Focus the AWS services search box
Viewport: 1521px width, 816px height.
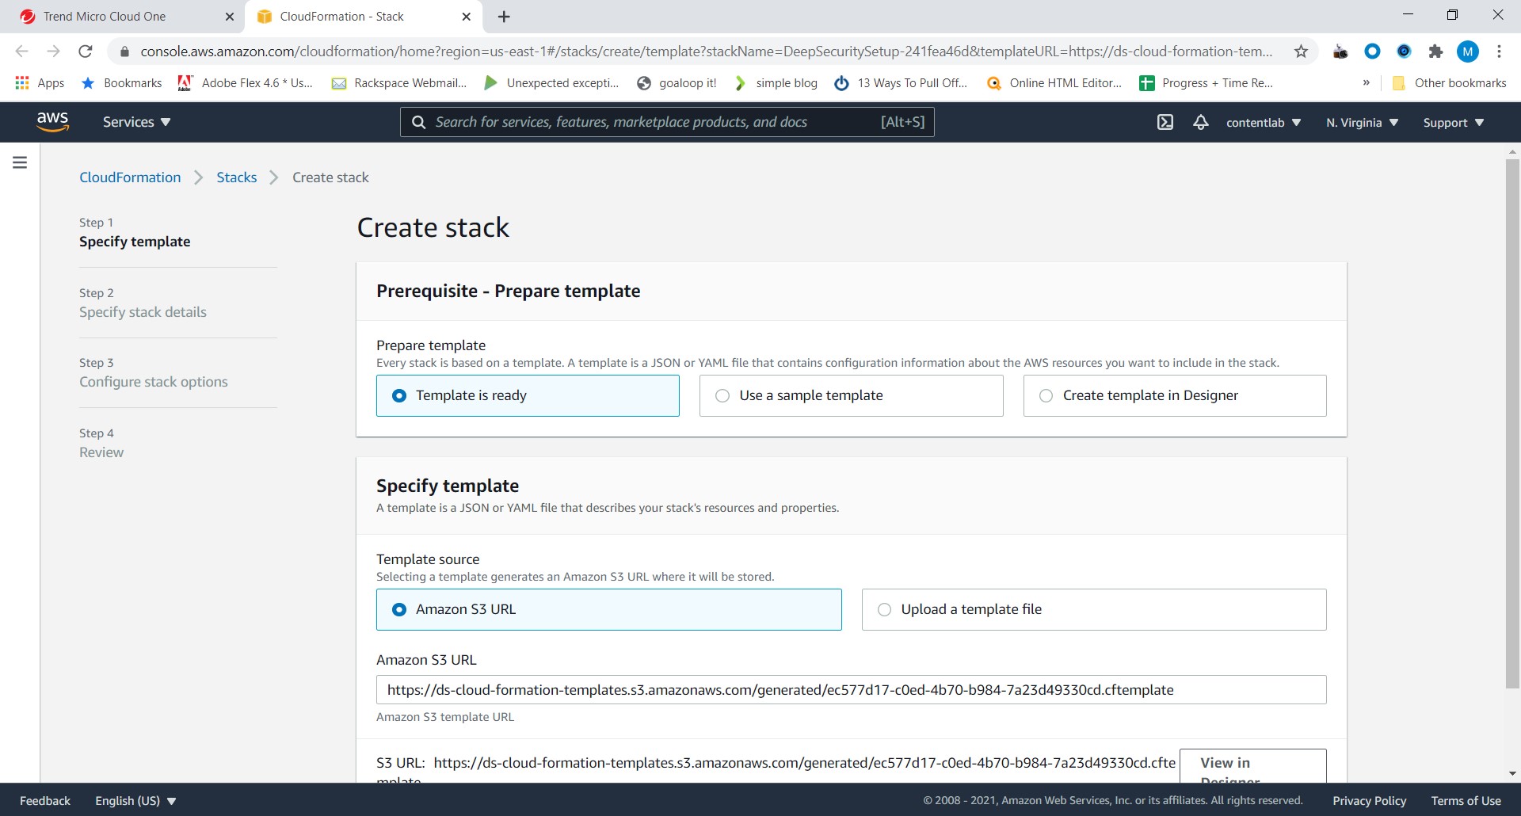coord(667,122)
